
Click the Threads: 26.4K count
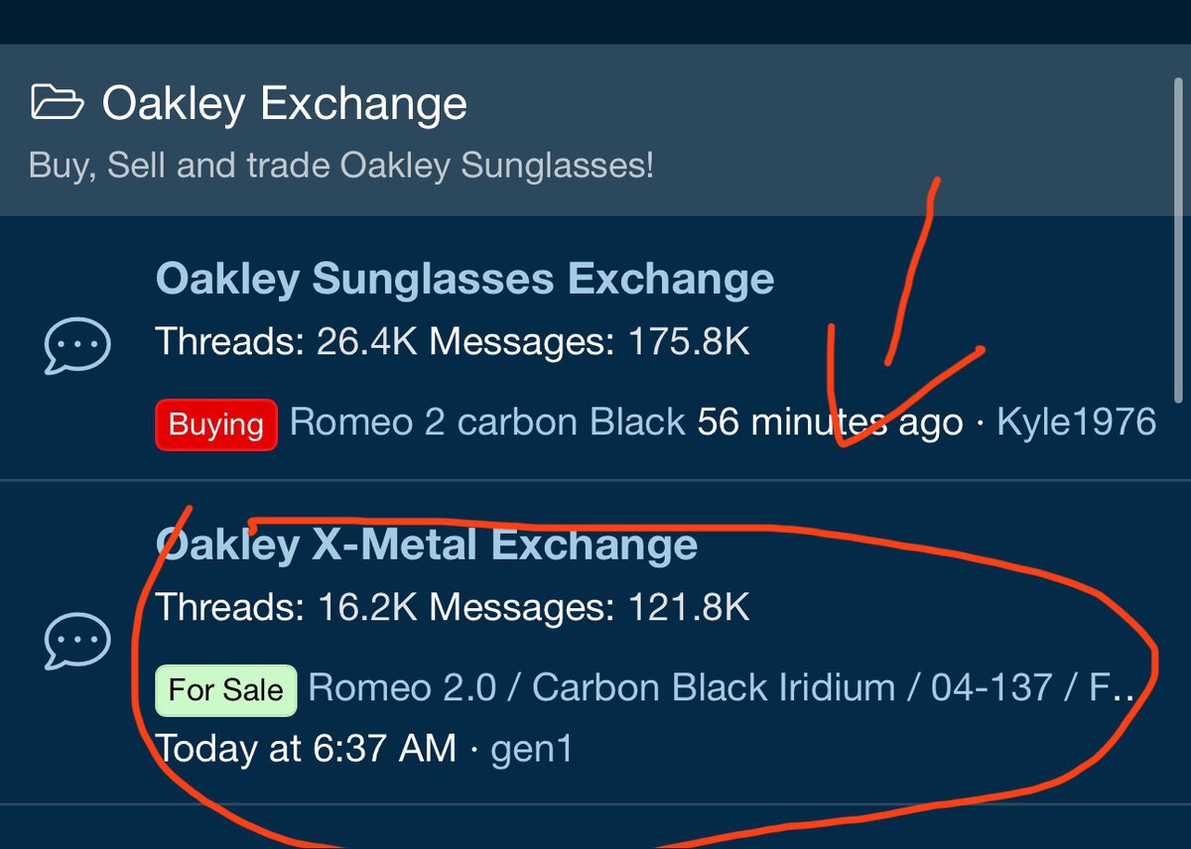click(x=286, y=342)
